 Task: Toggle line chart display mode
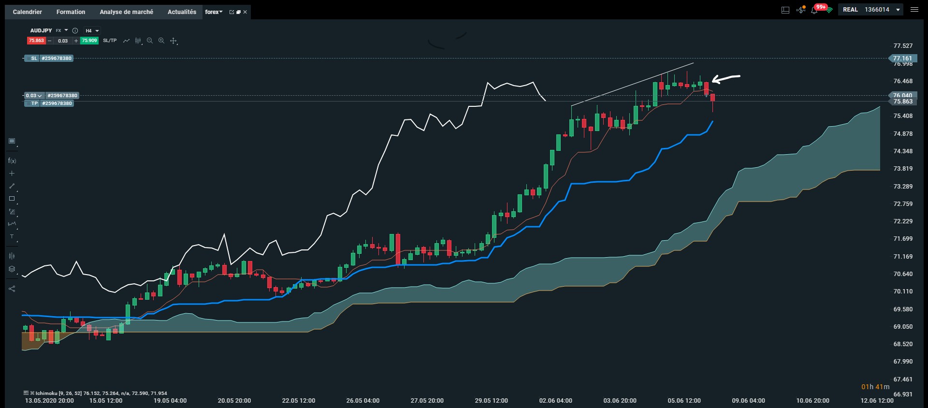point(126,41)
